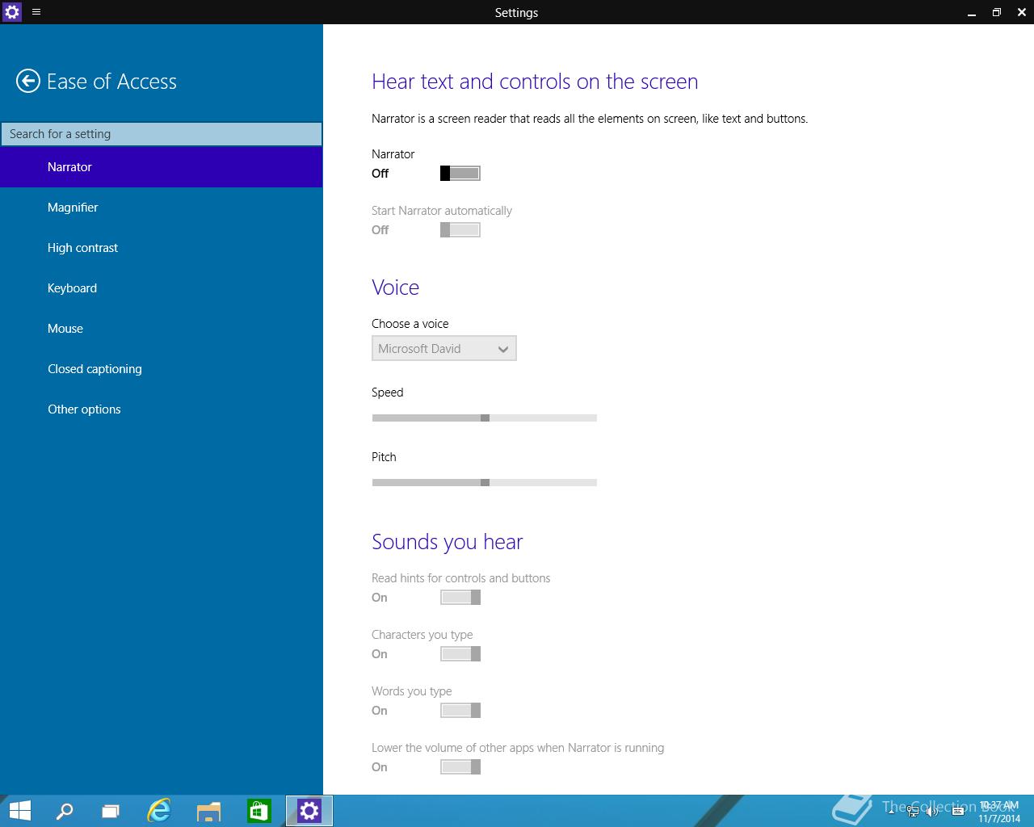Image resolution: width=1034 pixels, height=827 pixels.
Task: Toggle Lower the volume of other apps switch
Action: pyautogui.click(x=460, y=766)
